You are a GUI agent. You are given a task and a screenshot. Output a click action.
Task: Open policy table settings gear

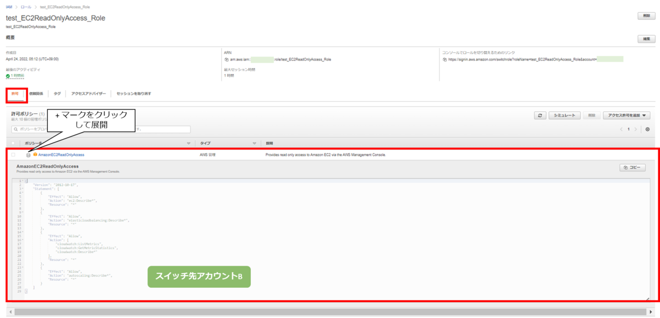click(647, 129)
